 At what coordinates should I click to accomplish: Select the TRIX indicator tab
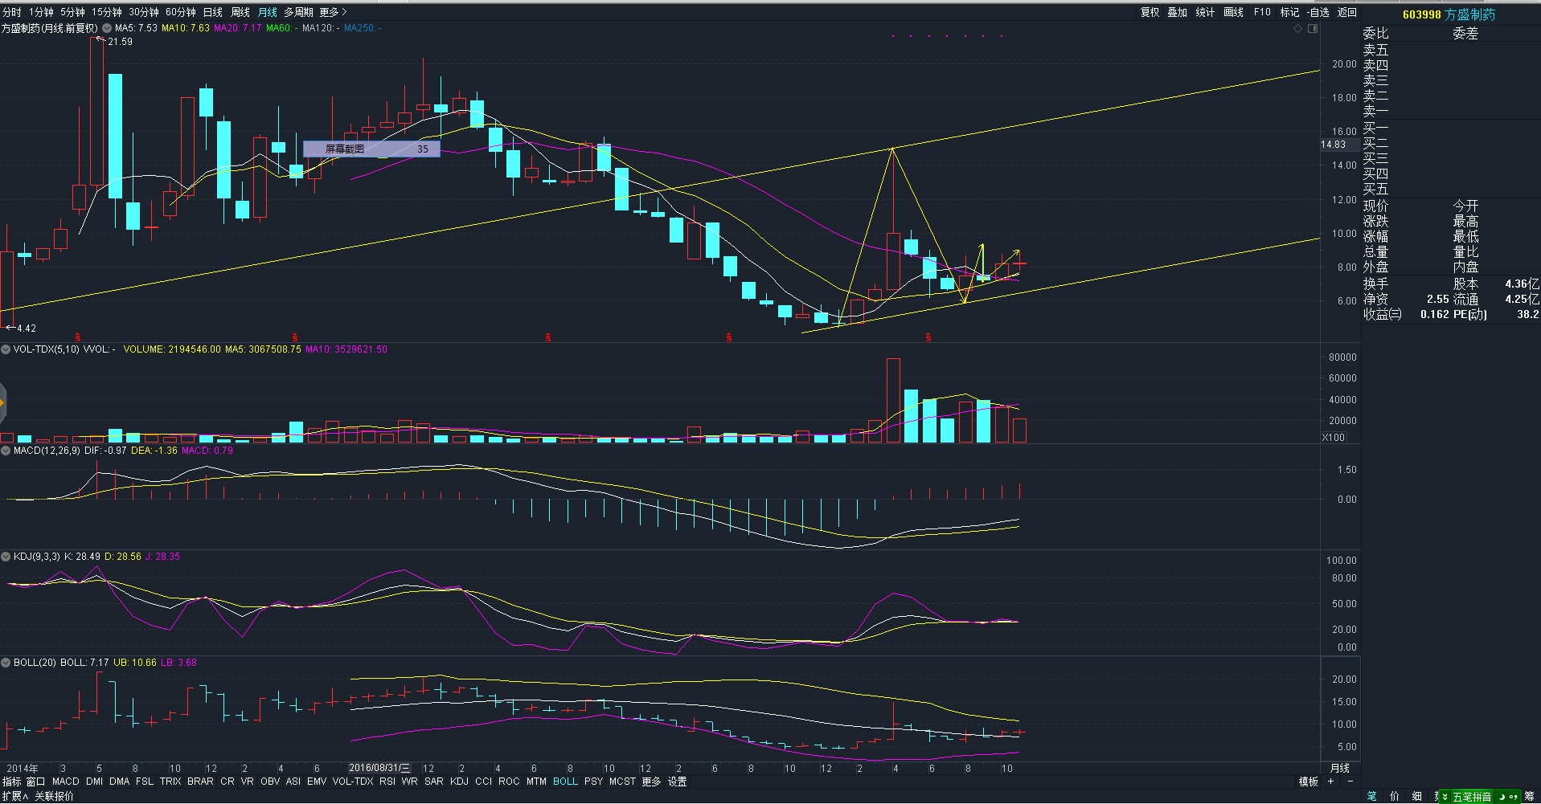(170, 782)
